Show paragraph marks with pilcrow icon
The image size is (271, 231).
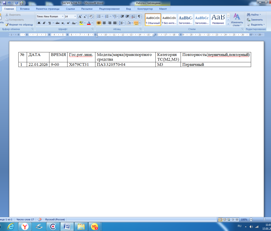pyautogui.click(x=139, y=16)
